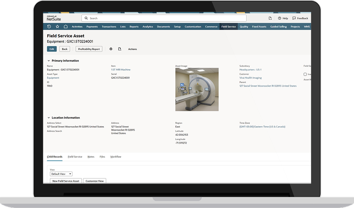
Task: Click the MRI machine asset image
Action: [197, 89]
